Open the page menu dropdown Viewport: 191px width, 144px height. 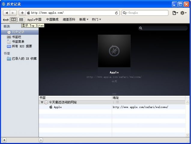click(175, 13)
